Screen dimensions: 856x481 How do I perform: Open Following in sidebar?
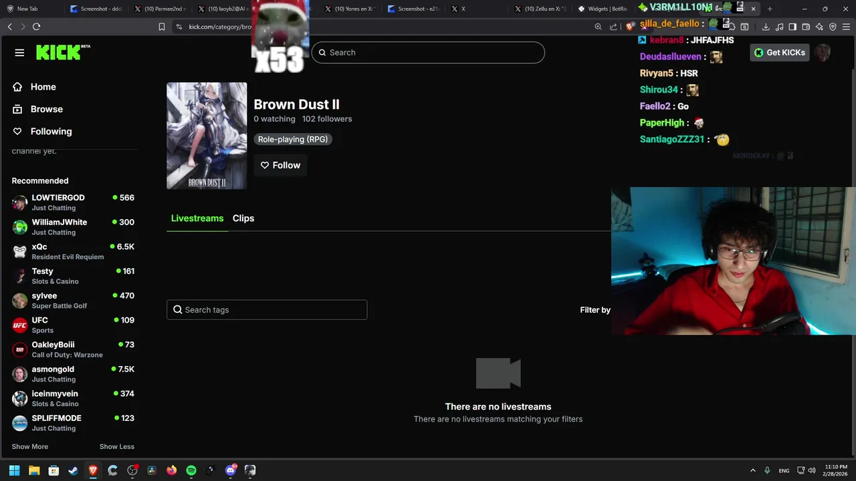51,131
